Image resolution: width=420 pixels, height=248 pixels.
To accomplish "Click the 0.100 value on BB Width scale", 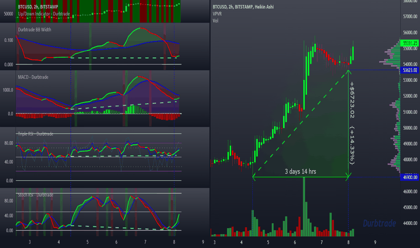I will 9,40.
